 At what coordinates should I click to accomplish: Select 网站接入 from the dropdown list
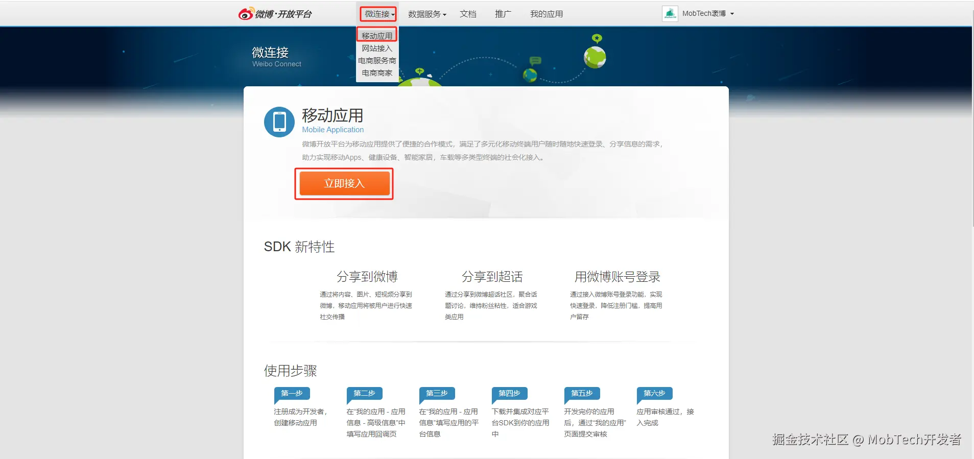coord(377,49)
